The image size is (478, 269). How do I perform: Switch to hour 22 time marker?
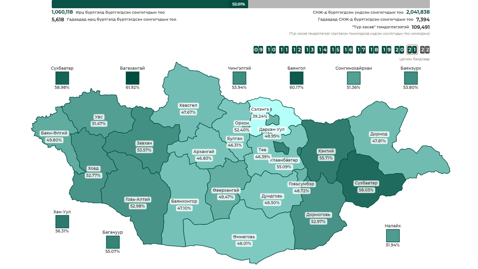[425, 50]
